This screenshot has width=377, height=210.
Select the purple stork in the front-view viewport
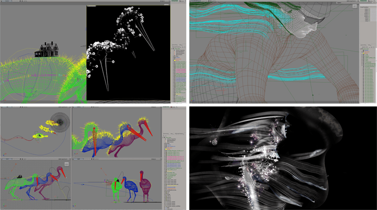tap(145, 186)
